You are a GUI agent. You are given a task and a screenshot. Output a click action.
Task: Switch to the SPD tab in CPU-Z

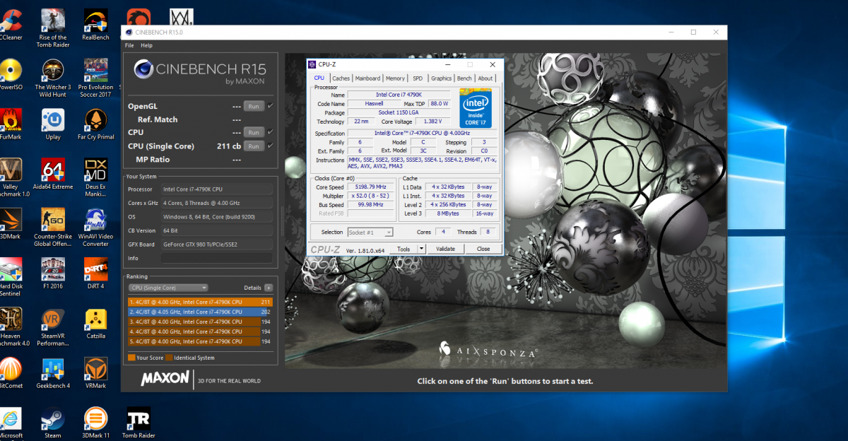coord(418,78)
